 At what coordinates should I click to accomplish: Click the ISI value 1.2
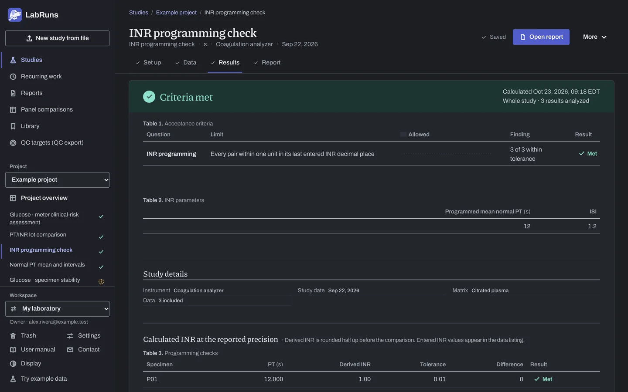click(592, 226)
